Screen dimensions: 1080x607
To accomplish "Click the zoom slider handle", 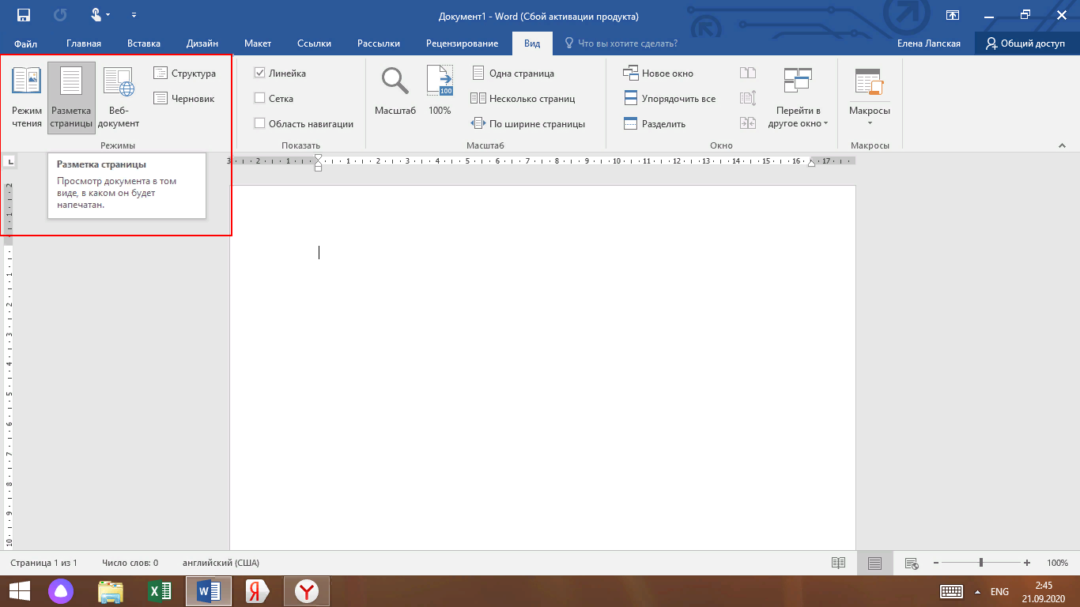I will [981, 564].
